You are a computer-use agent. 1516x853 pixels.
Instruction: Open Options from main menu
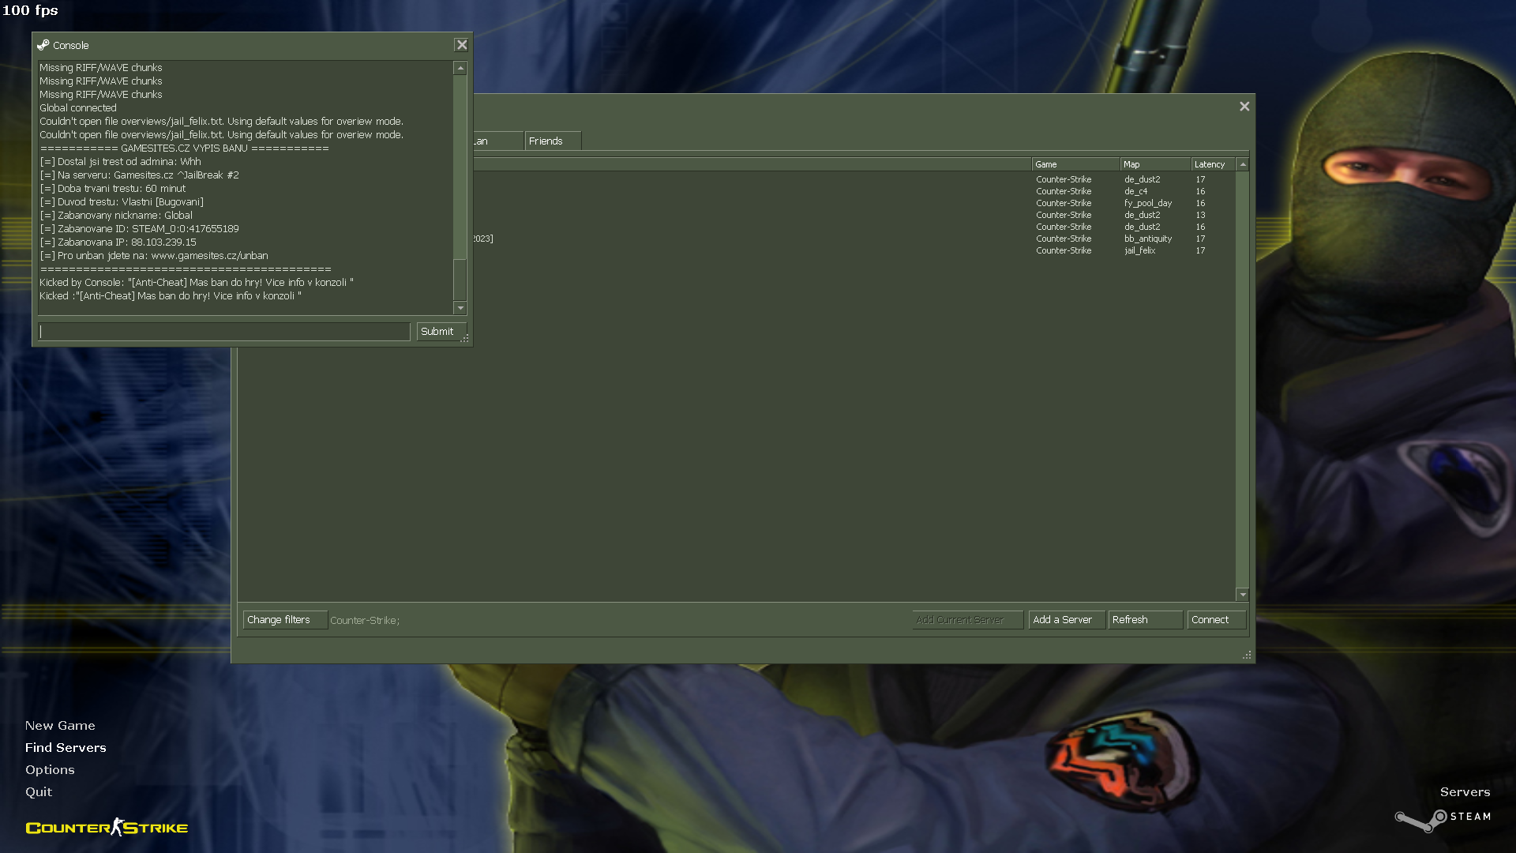click(50, 769)
